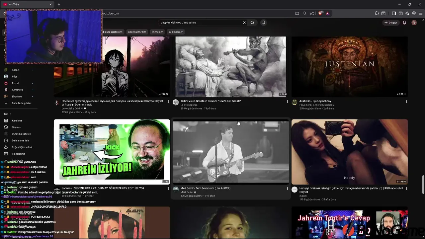This screenshot has height=239, width=425.
Task: Open Videolarınız in the sidebar
Action: point(19,154)
